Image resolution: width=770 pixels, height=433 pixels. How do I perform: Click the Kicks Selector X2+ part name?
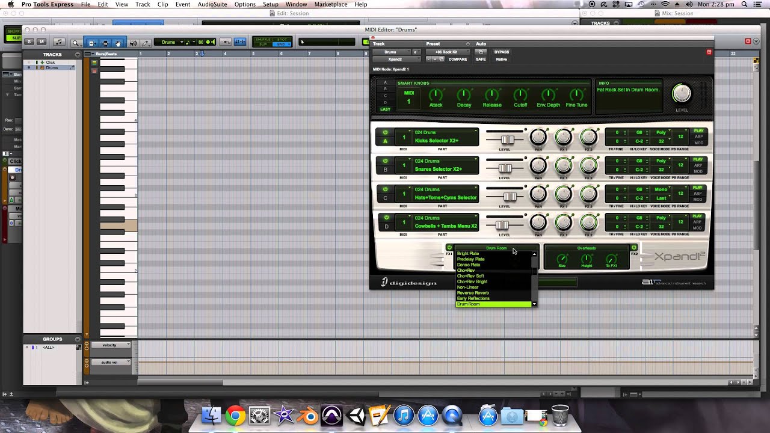coord(437,141)
